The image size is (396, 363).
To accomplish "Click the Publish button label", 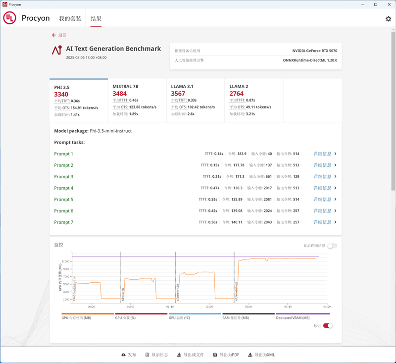I will (x=132, y=355).
